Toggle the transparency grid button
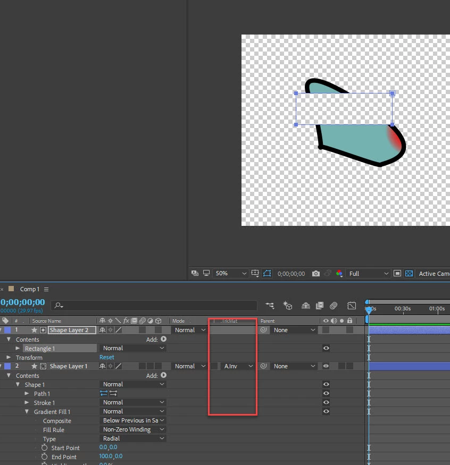The height and width of the screenshot is (465, 450). [x=409, y=274]
